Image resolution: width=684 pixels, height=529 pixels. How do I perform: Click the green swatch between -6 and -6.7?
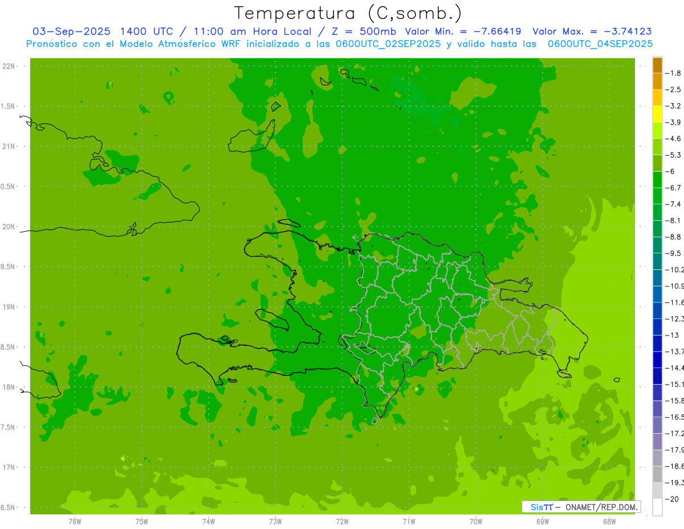coord(657,180)
